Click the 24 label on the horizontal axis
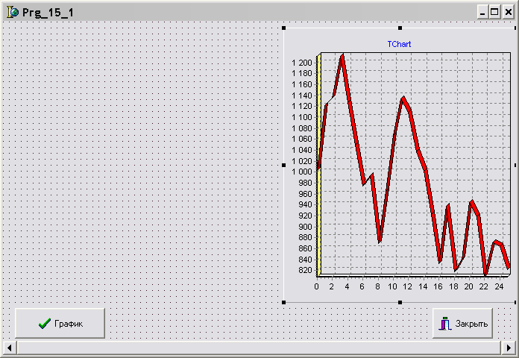This screenshot has width=519, height=358. 499,286
